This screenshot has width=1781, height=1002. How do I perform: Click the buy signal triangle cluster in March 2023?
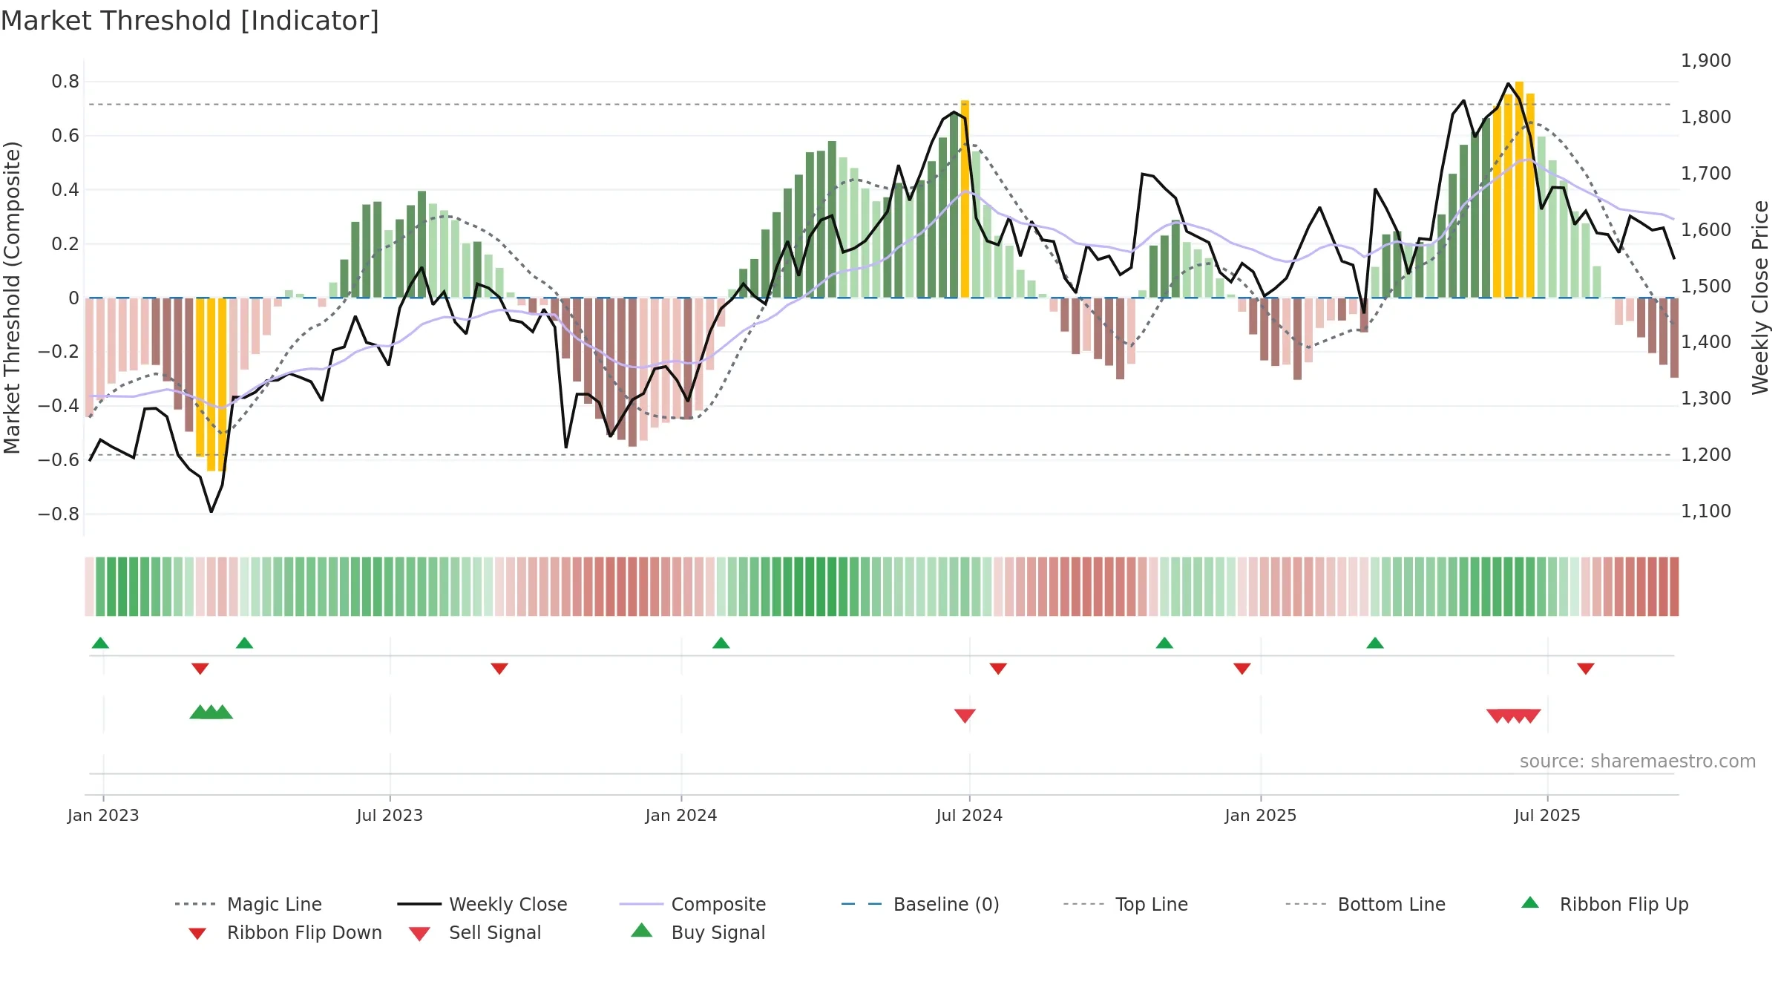(211, 712)
